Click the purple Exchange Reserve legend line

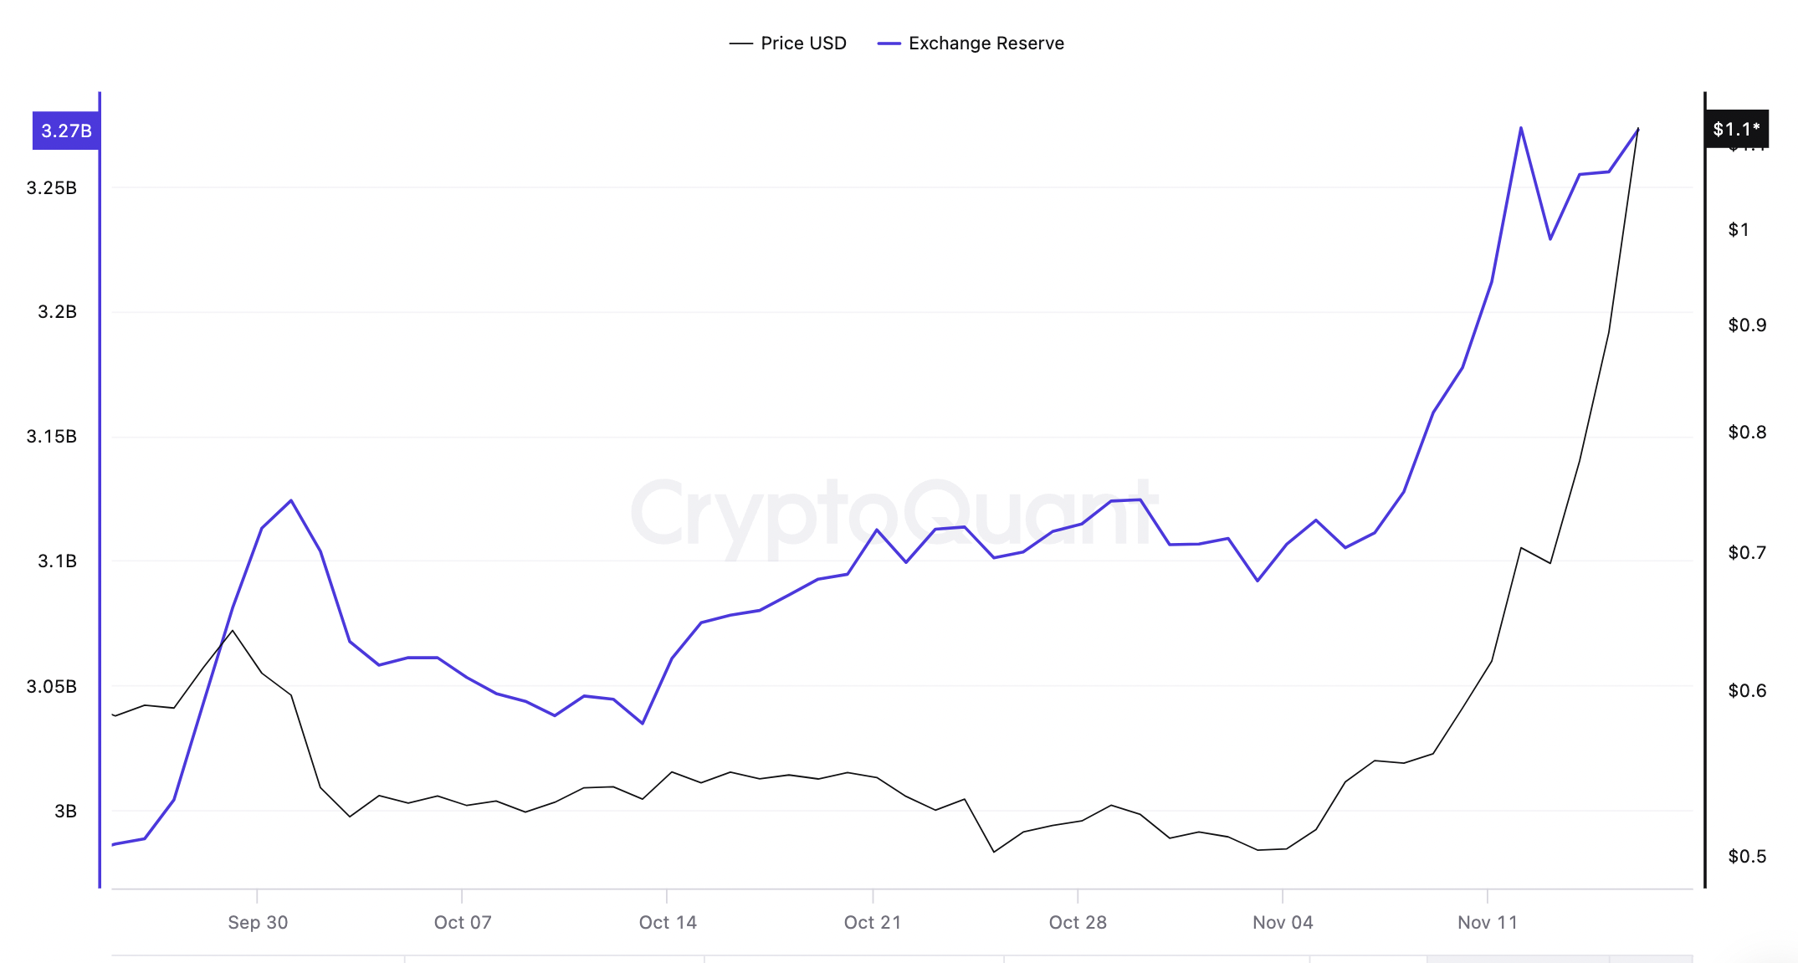coord(889,44)
